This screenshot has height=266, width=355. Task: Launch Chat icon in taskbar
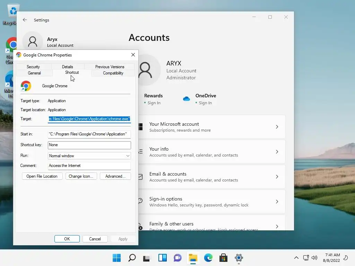pos(178,258)
